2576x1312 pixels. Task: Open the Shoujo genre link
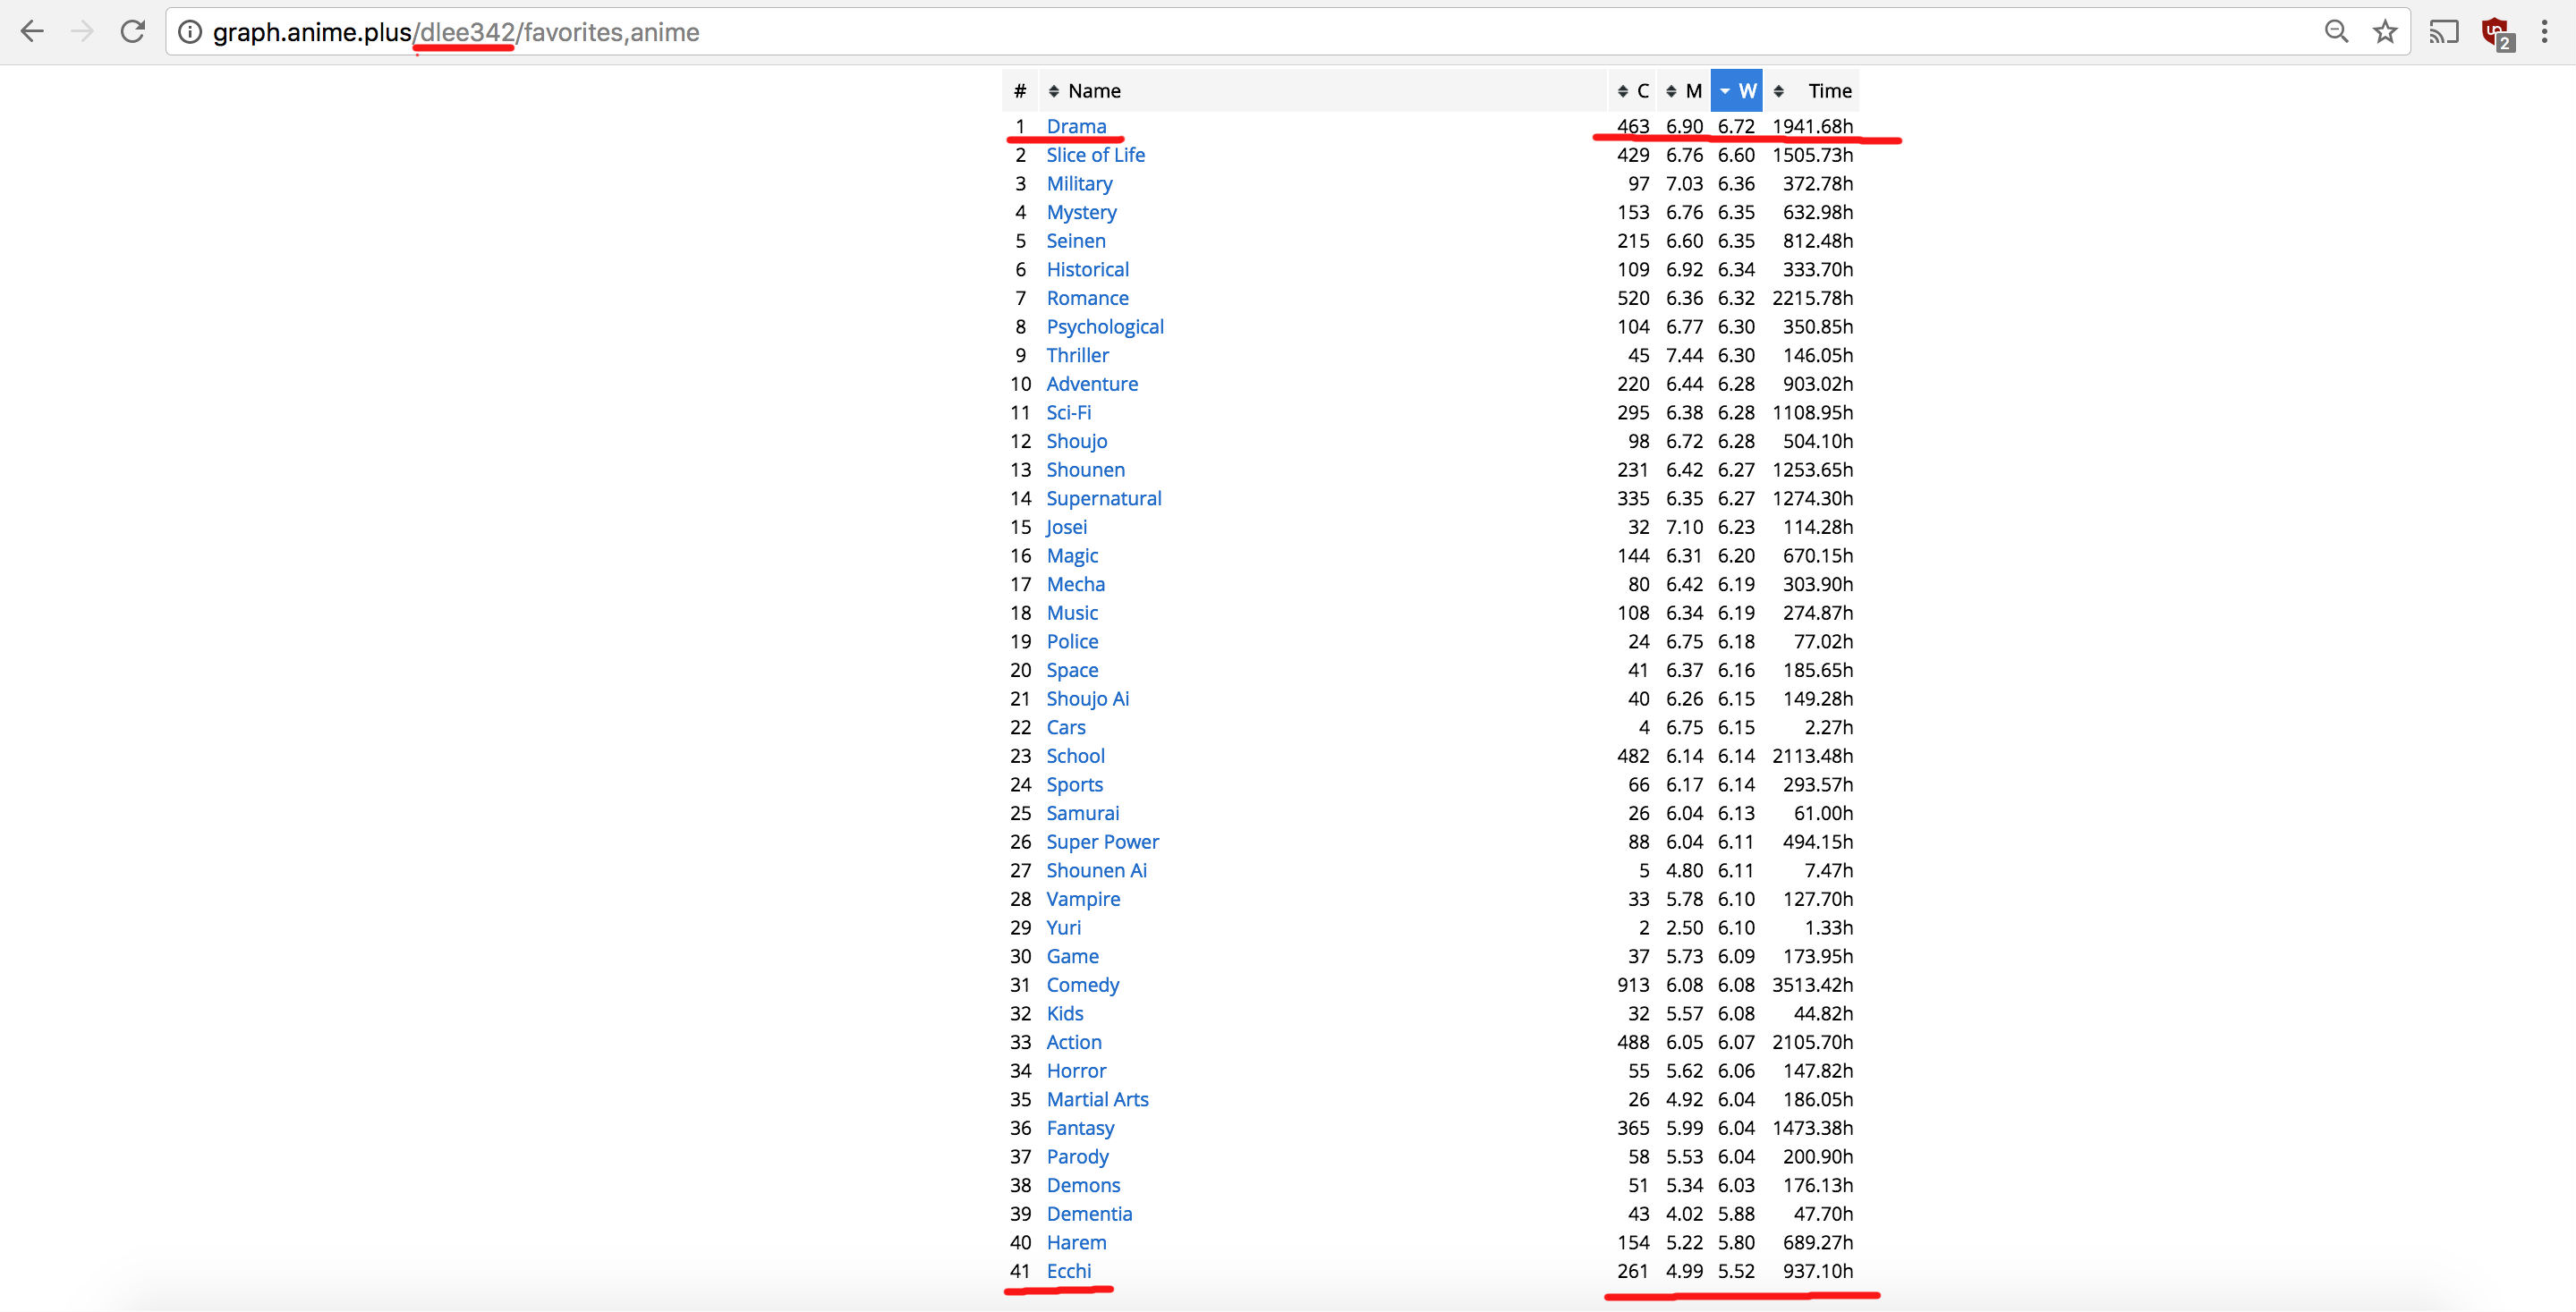1076,442
